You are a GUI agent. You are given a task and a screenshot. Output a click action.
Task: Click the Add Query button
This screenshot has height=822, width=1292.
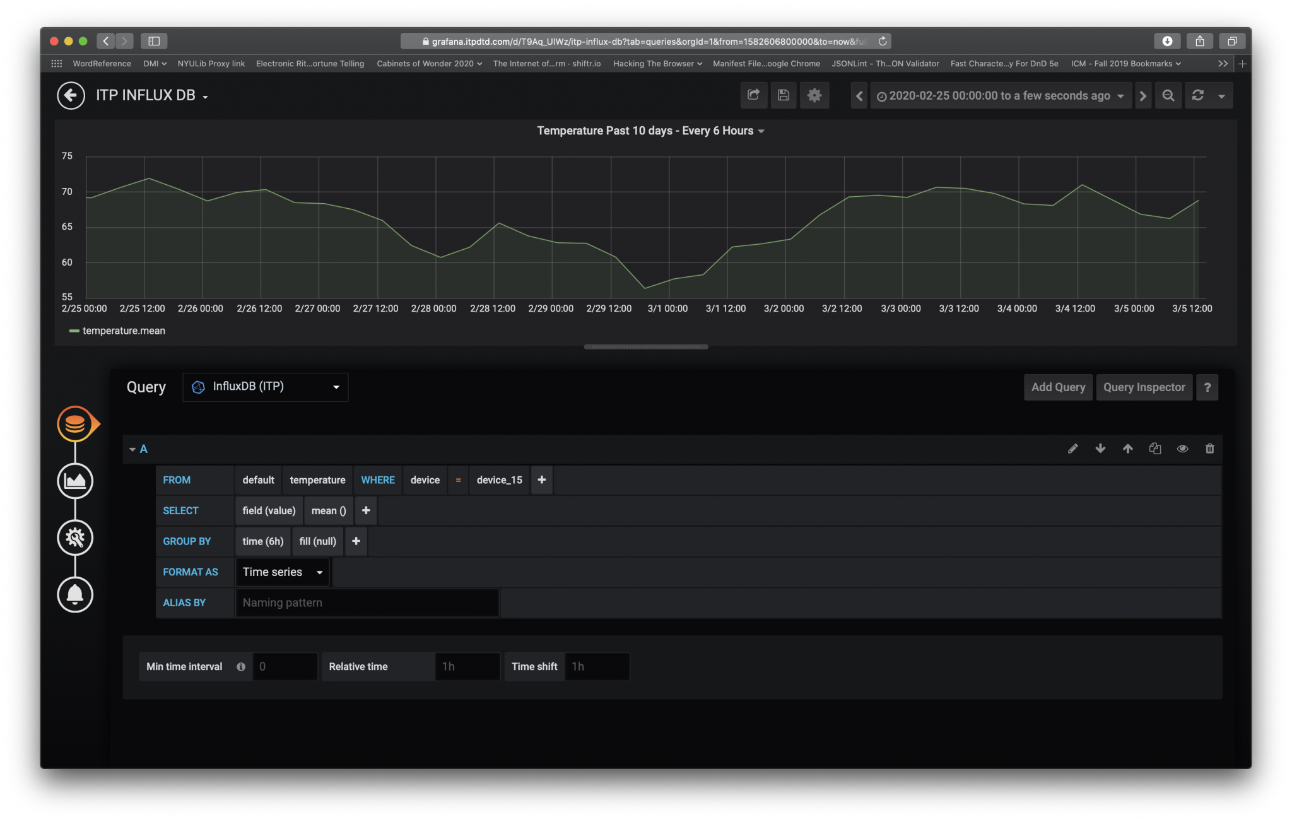point(1058,387)
